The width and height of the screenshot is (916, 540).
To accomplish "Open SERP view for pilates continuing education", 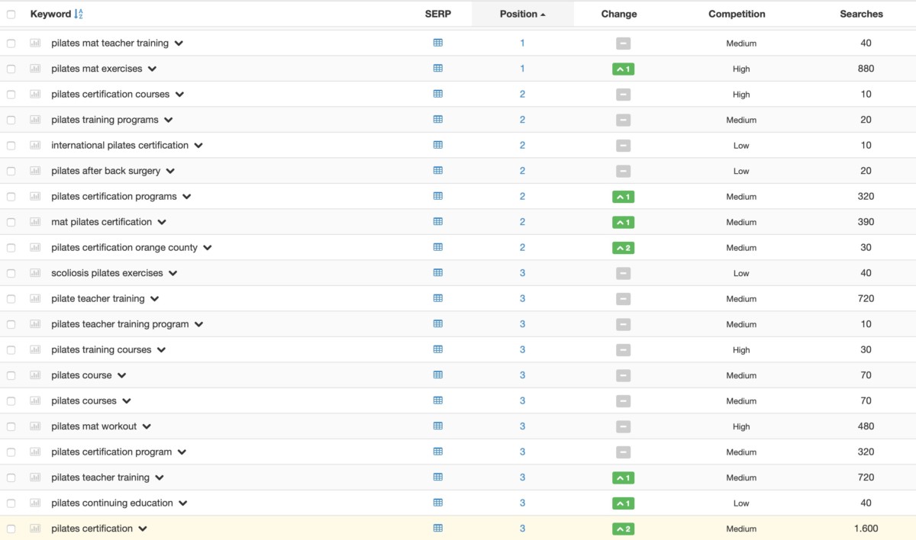I will pos(438,503).
